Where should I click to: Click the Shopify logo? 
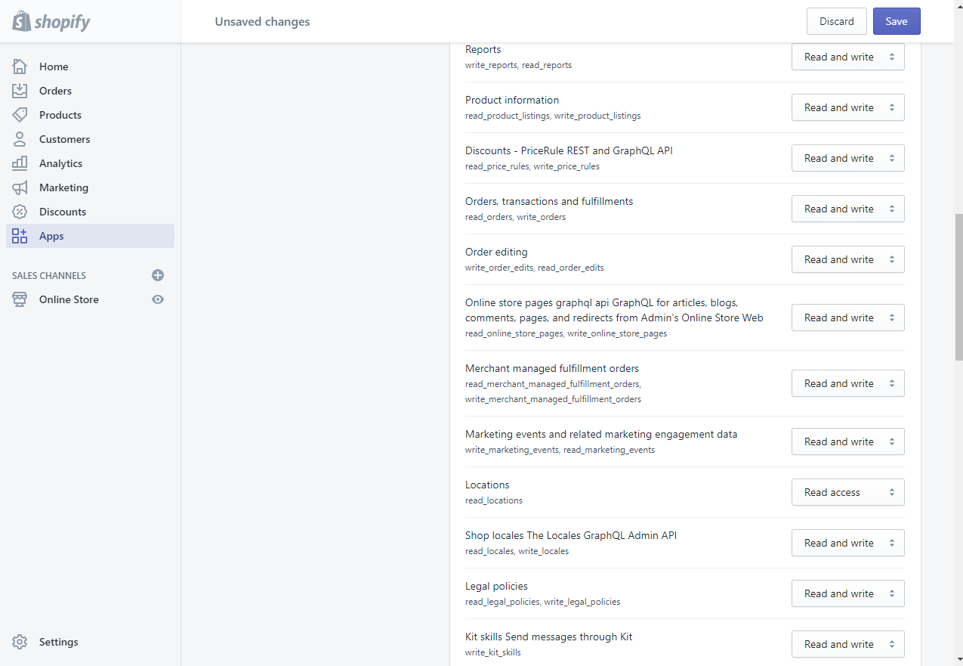51,21
